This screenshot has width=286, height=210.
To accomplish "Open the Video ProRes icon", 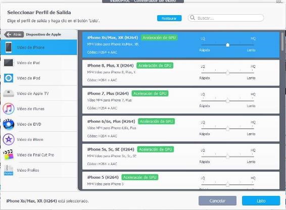I will 9,170.
